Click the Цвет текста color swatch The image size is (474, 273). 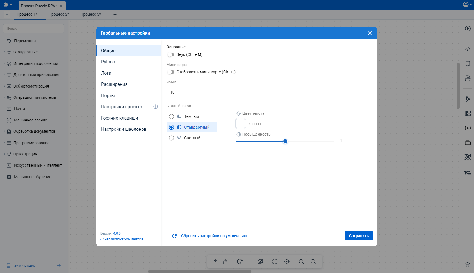point(241,123)
